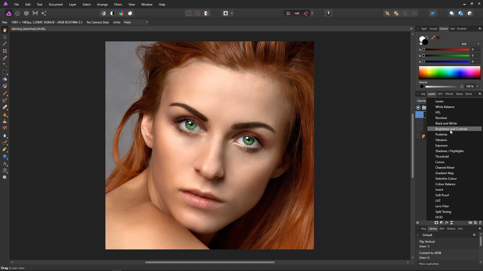The height and width of the screenshot is (271, 483).
Task: Pick the Flood Fill bucket tool
Action: click(5, 79)
